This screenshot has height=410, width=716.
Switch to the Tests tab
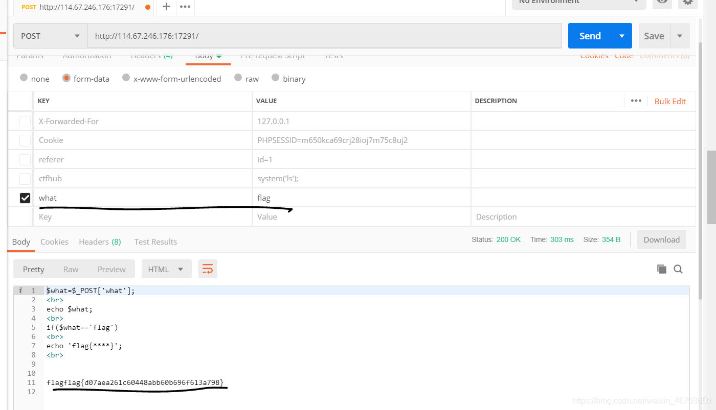click(x=333, y=56)
